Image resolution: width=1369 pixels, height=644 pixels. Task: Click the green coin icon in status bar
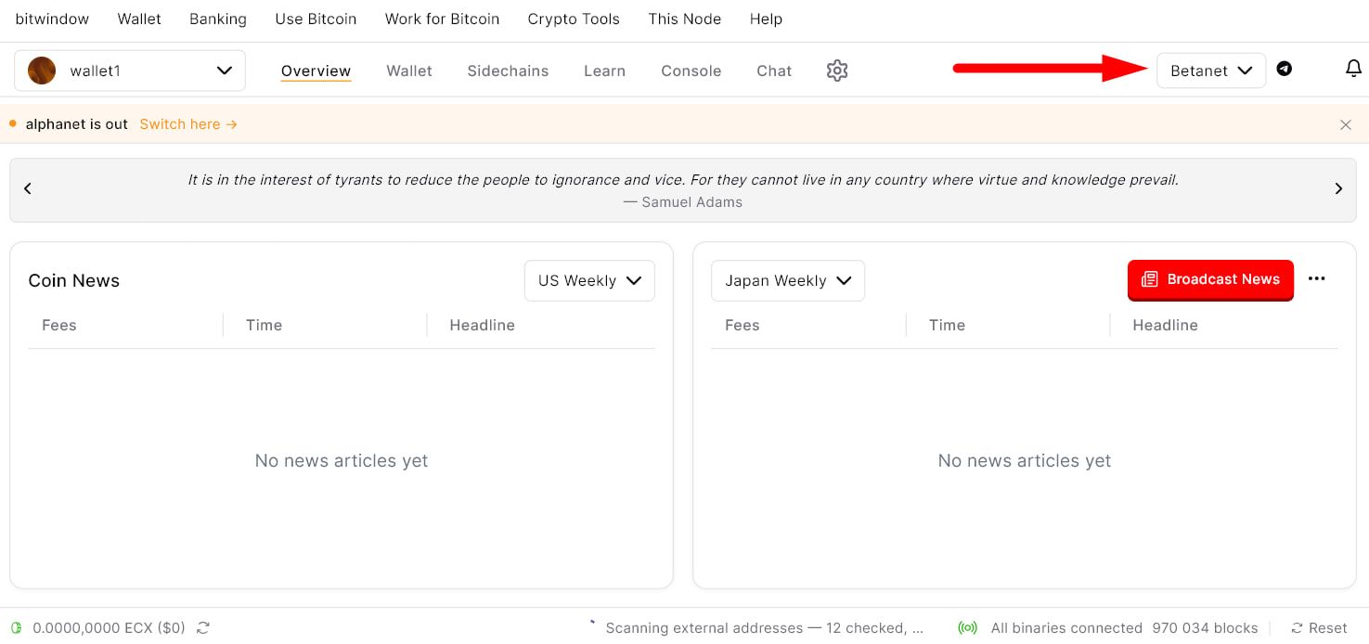[x=16, y=628]
